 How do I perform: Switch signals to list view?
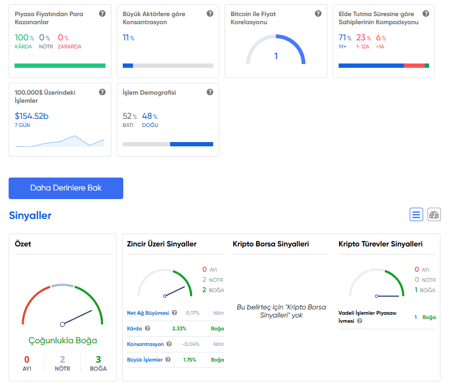pos(416,215)
